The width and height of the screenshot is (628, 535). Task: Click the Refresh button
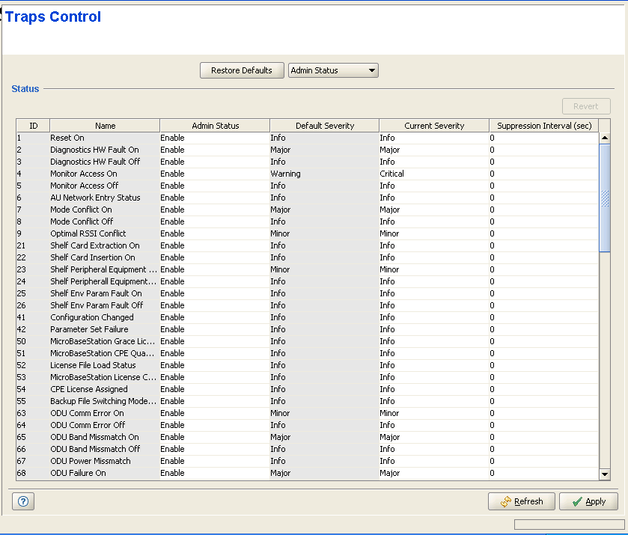pyautogui.click(x=521, y=501)
